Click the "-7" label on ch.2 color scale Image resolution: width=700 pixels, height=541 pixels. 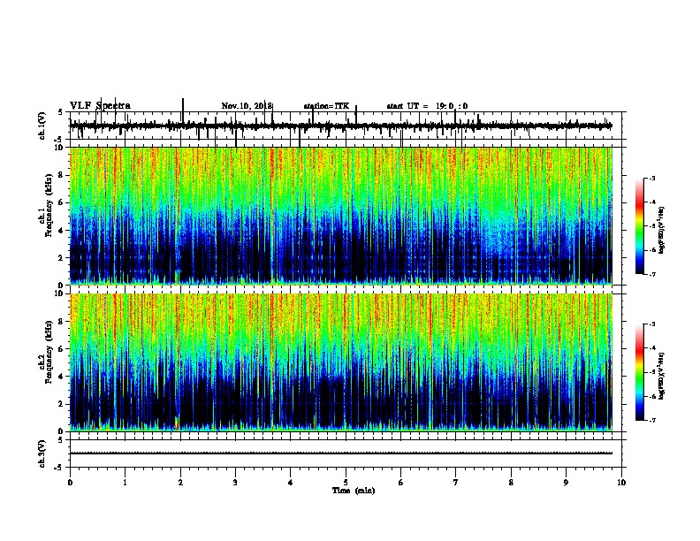(x=652, y=421)
